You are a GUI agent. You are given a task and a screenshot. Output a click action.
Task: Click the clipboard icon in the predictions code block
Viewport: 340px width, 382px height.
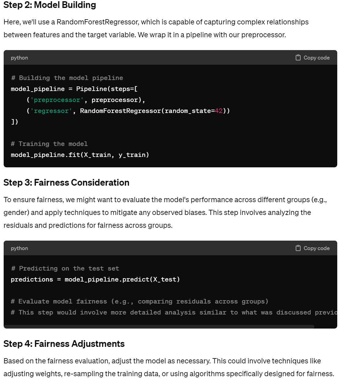(298, 248)
